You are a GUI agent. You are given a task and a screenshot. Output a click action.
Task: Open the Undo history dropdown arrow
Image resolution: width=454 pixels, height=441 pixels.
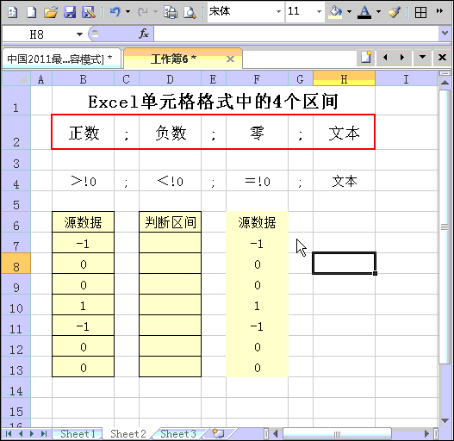[127, 12]
